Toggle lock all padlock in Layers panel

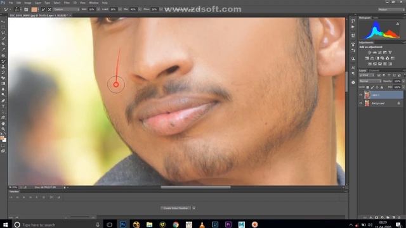click(382, 87)
